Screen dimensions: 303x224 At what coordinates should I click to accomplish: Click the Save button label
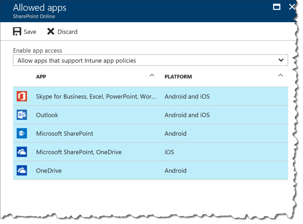click(30, 32)
